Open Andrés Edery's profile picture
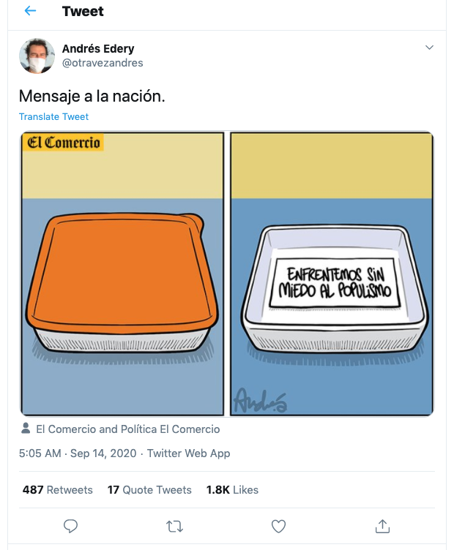This screenshot has height=550, width=465. (37, 56)
